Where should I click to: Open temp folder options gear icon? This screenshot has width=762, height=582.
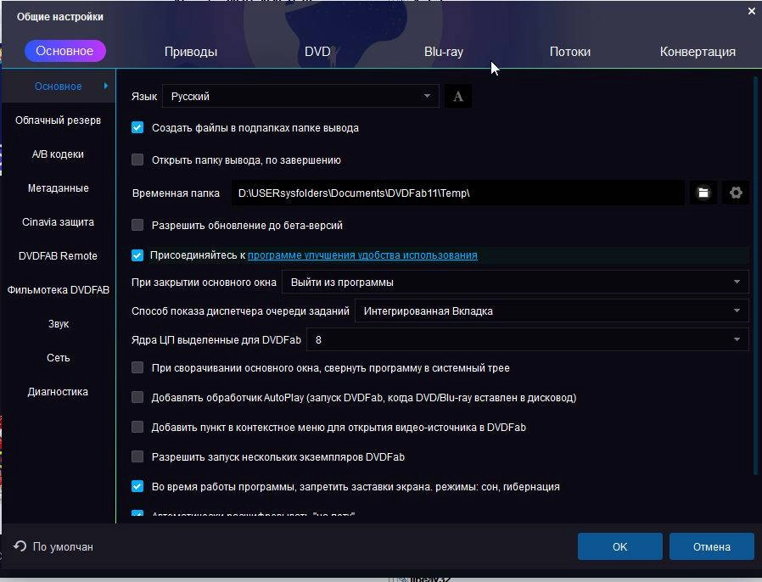click(736, 193)
